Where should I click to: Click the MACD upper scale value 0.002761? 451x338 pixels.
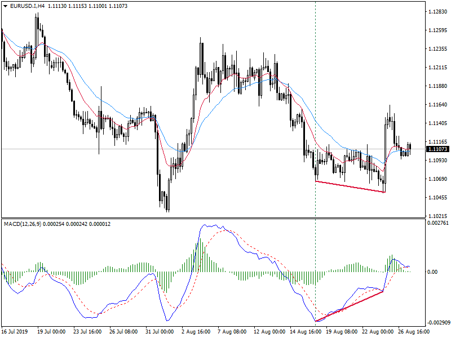coord(438,223)
